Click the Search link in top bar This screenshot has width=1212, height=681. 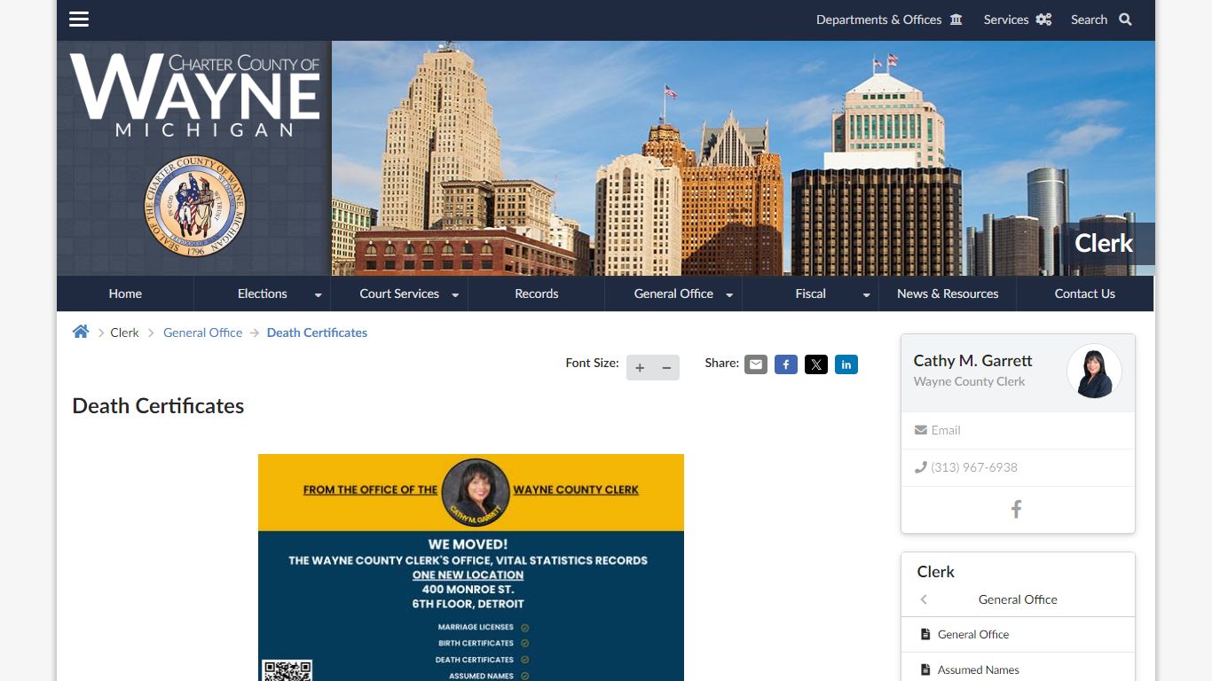click(x=1089, y=20)
